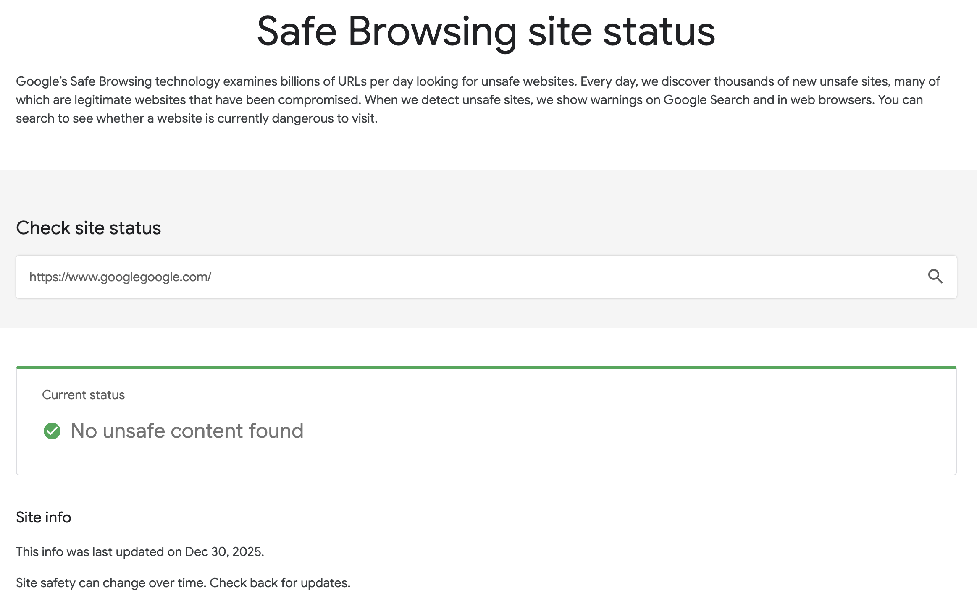Click the "Site info" heading
The width and height of the screenshot is (977, 606).
44,517
